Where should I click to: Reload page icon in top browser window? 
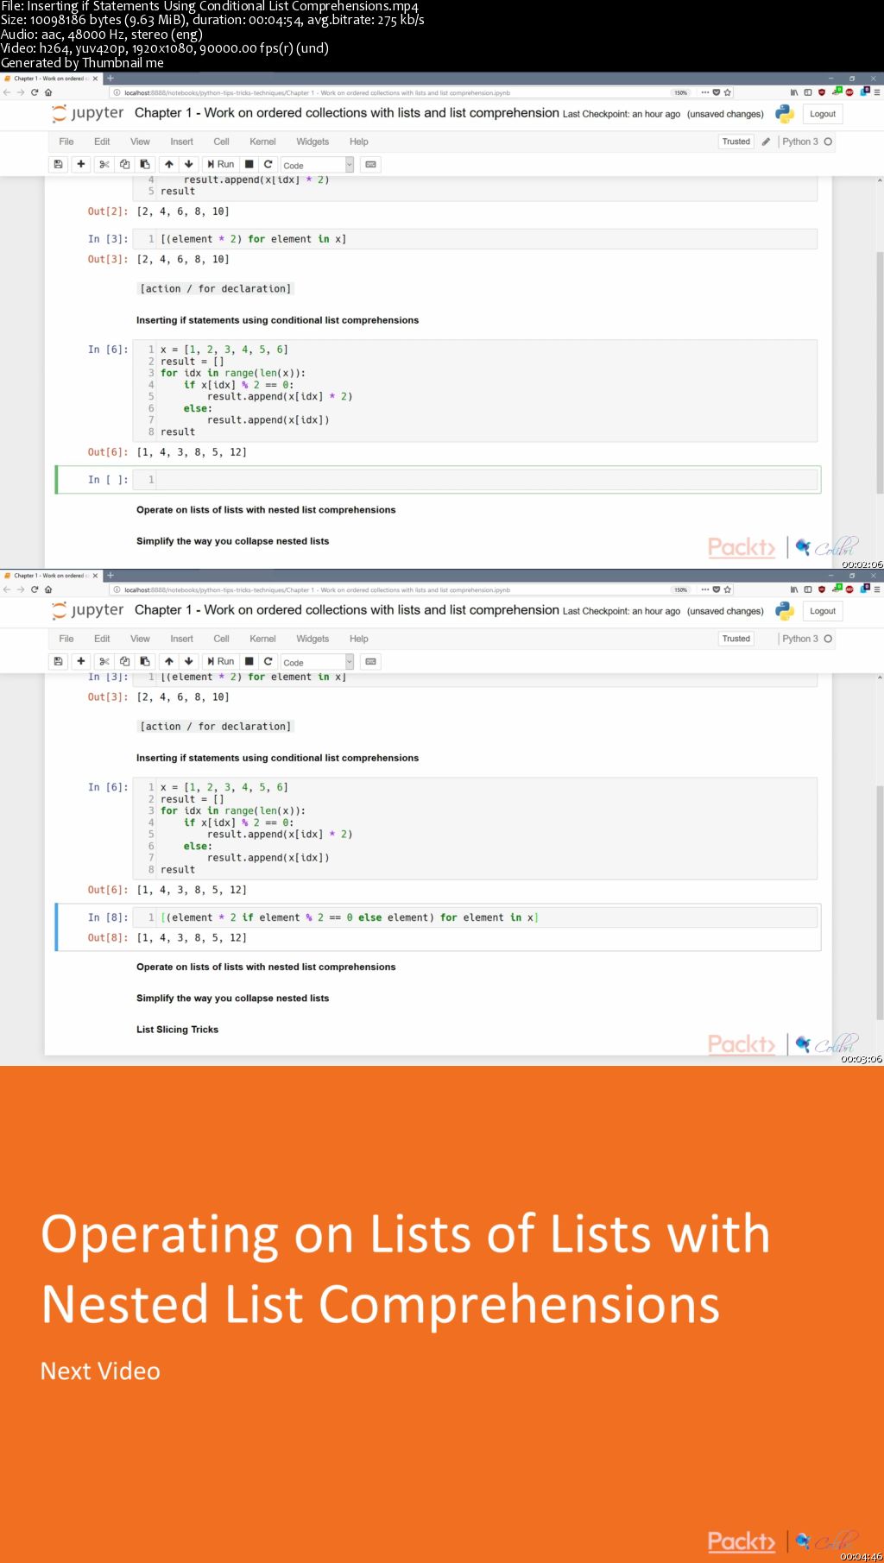(35, 92)
